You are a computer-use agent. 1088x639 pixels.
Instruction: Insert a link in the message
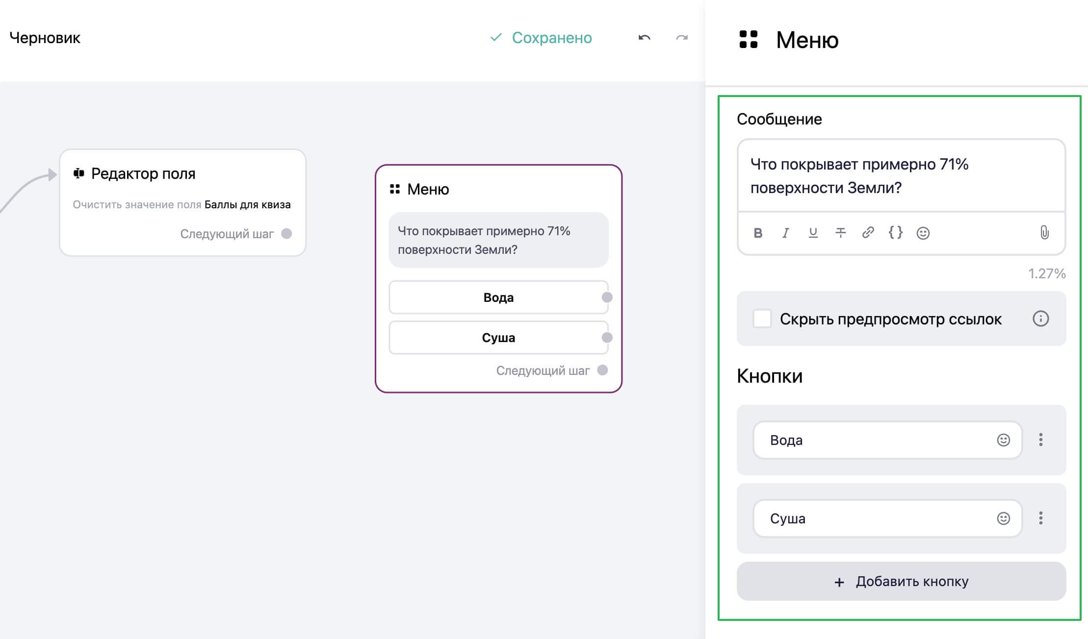coord(868,232)
